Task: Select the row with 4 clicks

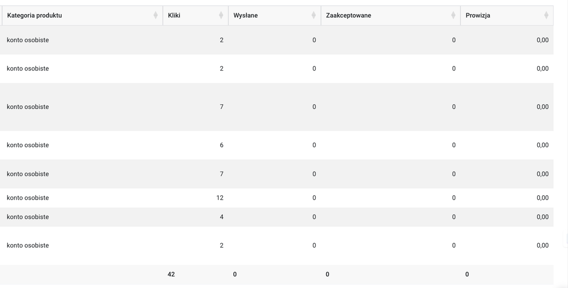Action: [276, 217]
